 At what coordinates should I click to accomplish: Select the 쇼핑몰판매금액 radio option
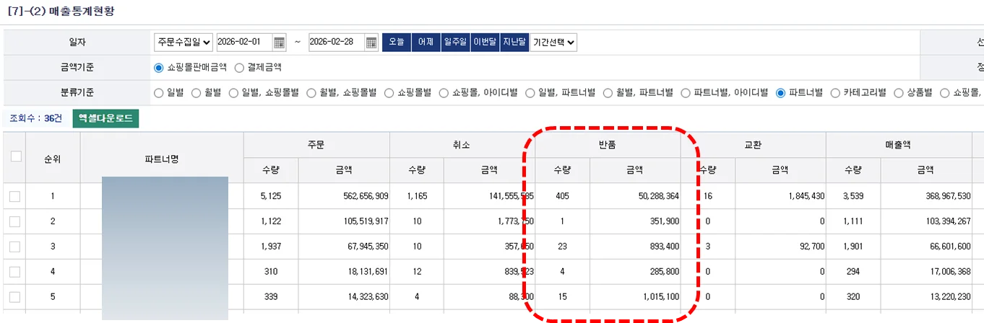click(x=159, y=67)
